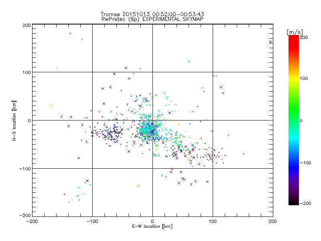
Task: Select the isolated green cross in the upper-right quadrant
Action: point(189,61)
